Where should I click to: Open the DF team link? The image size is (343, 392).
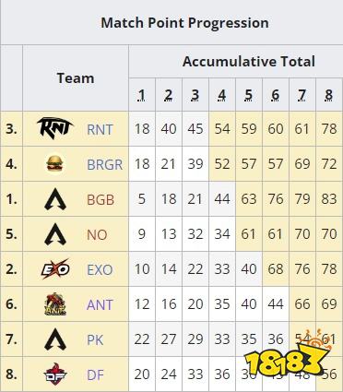point(95,375)
